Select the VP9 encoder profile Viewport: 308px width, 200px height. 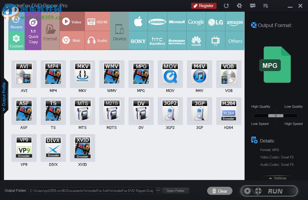click(24, 148)
